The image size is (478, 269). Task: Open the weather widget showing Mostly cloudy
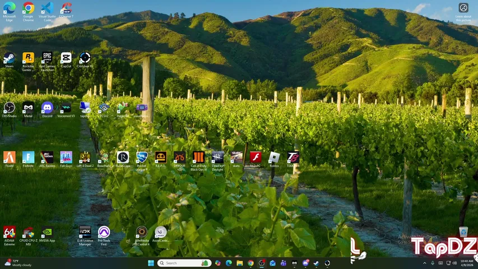[18, 263]
